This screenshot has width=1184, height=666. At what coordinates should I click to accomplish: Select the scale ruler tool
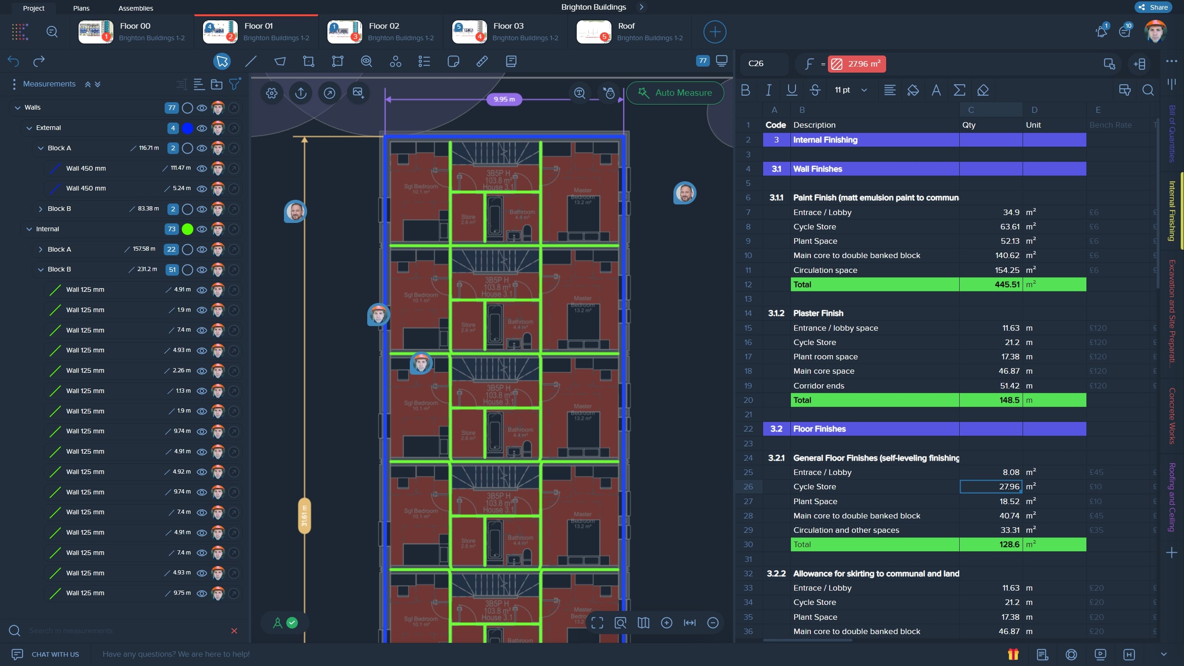pos(482,61)
